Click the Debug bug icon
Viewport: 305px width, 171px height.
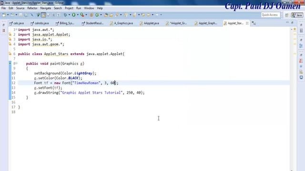click(65, 15)
